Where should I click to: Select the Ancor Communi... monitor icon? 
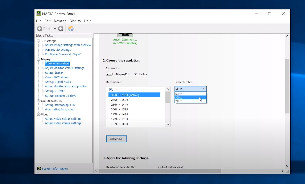(x=125, y=35)
